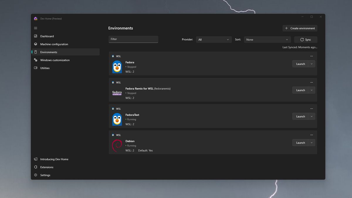This screenshot has width=352, height=198.
Task: Click the Filter input field
Action: tap(133, 39)
